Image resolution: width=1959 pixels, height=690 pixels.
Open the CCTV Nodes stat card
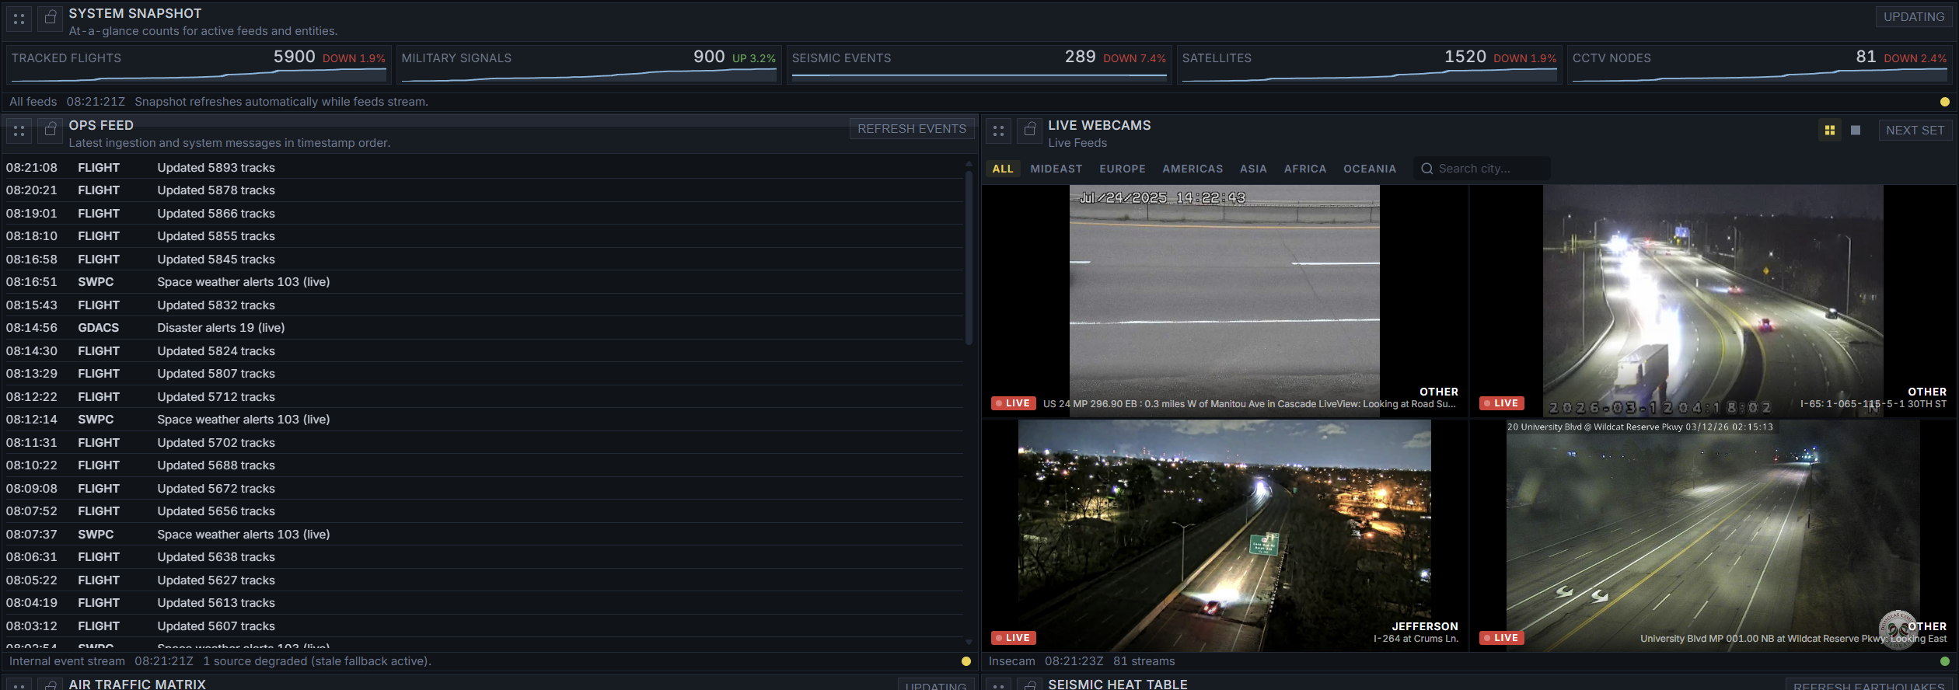1760,64
